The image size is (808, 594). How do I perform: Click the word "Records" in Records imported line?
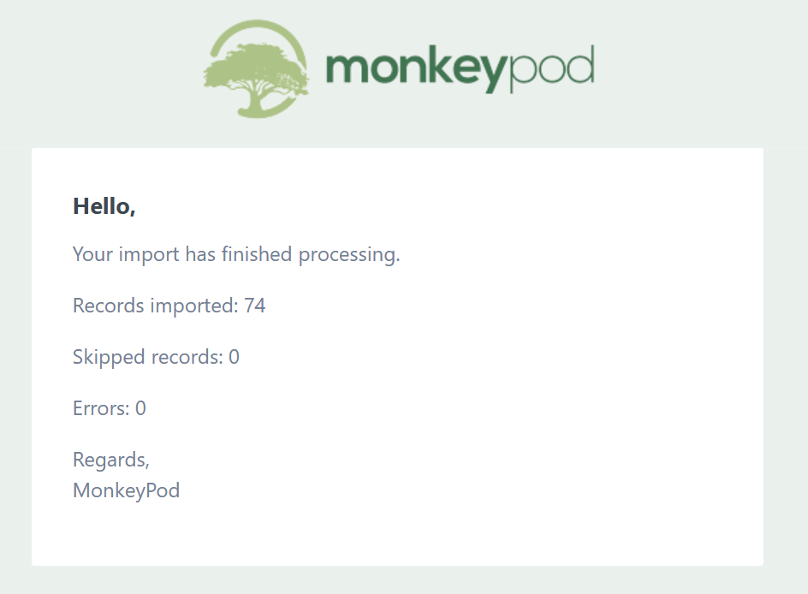[x=108, y=306]
